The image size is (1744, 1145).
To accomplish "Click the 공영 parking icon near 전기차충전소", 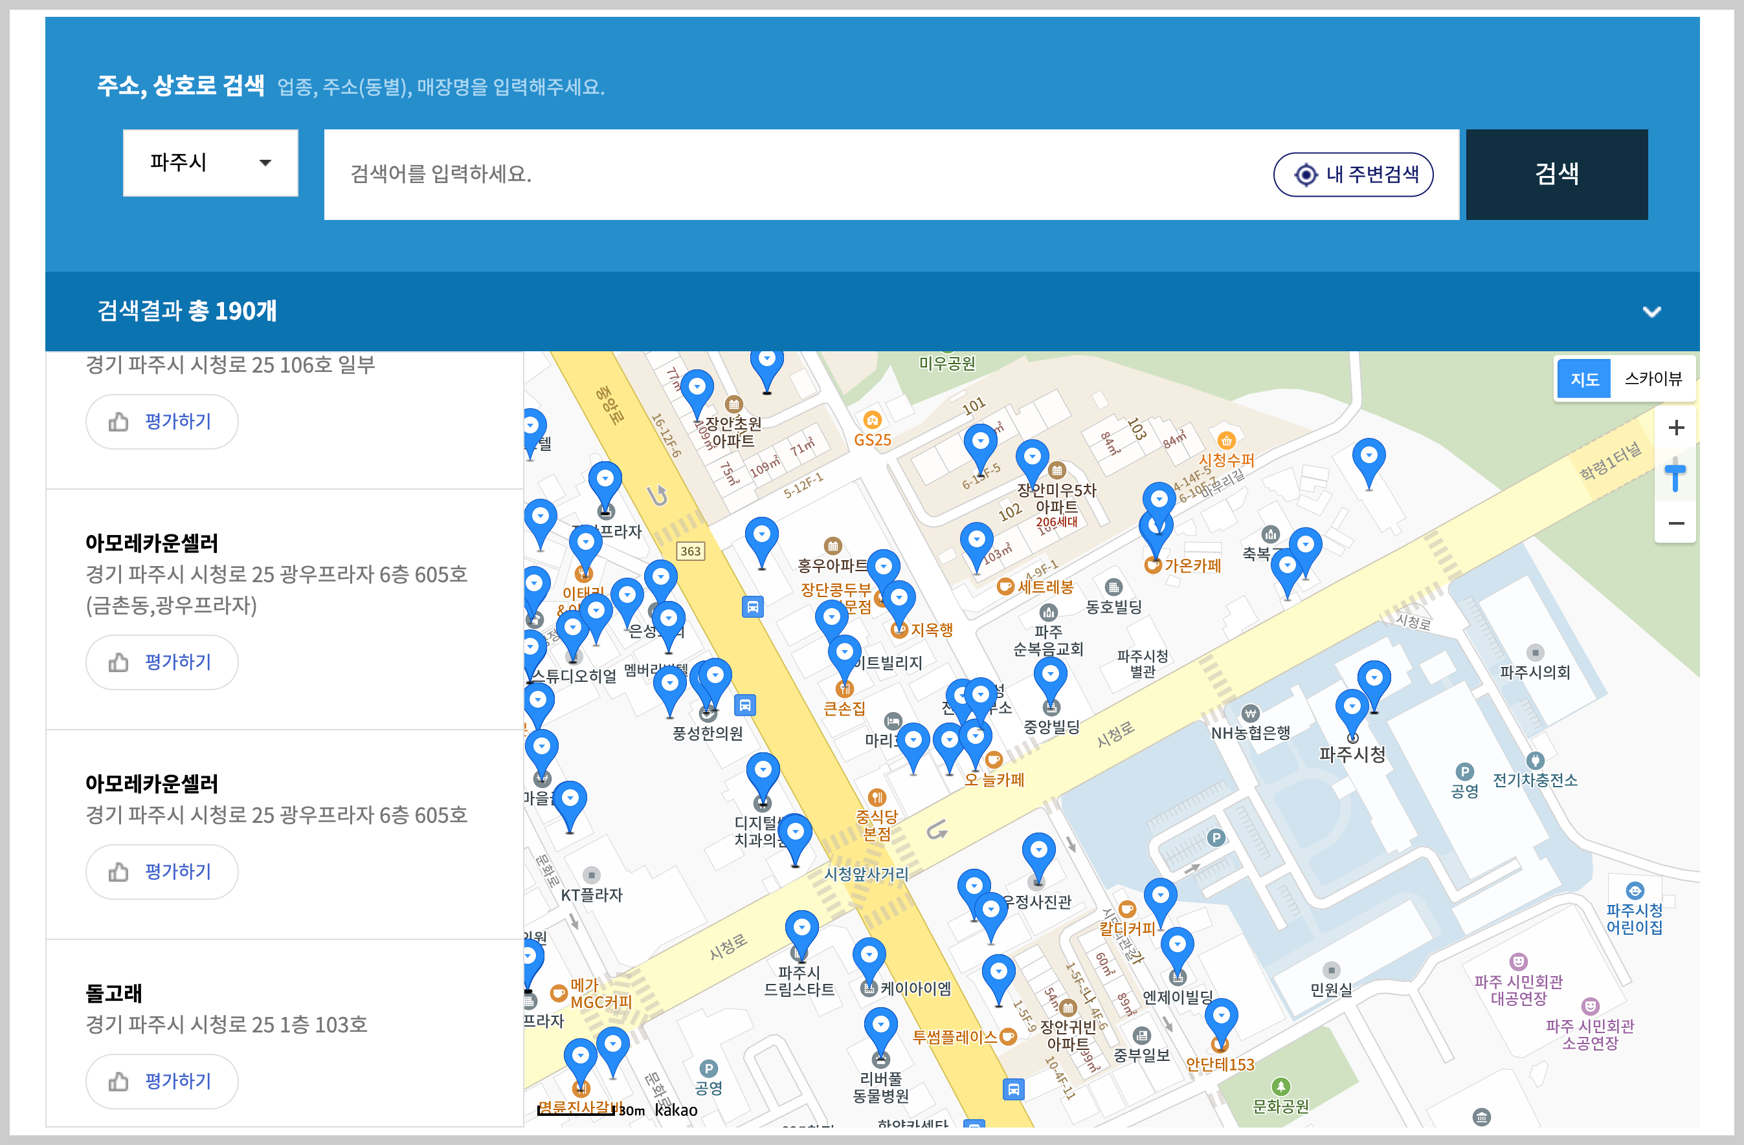I will (1464, 772).
